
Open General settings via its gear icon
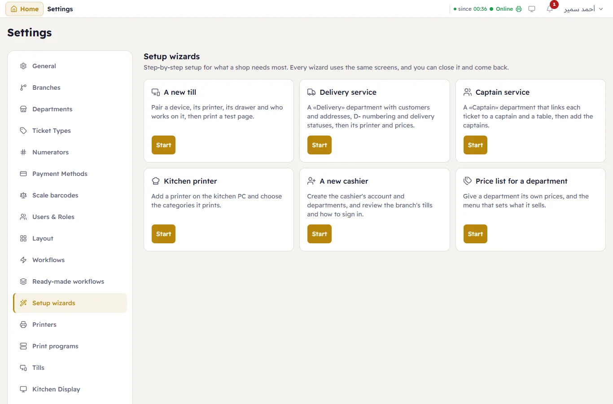(x=23, y=66)
